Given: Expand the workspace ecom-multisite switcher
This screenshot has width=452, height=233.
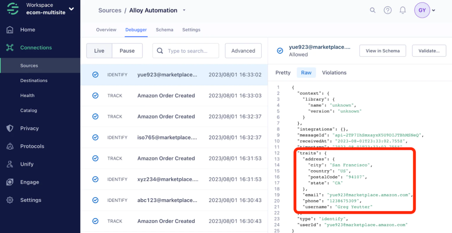Looking at the screenshot, I should pos(71,9).
